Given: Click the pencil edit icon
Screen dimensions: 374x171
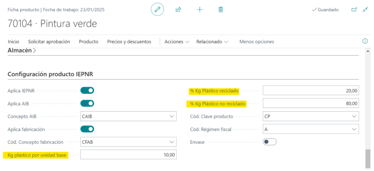Looking at the screenshot, I should [x=157, y=10].
